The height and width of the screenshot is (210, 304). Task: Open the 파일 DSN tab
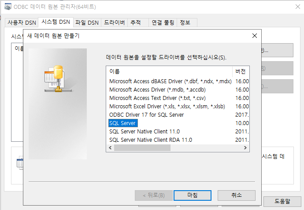tap(87, 22)
